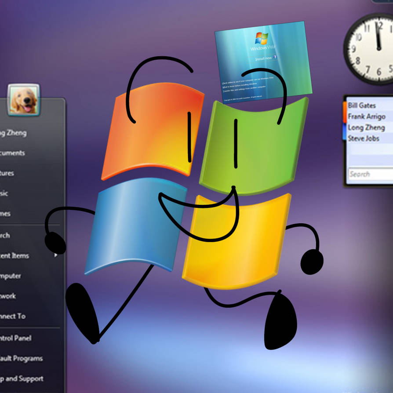Click the Windows Vista logo in setup window

(x=262, y=39)
